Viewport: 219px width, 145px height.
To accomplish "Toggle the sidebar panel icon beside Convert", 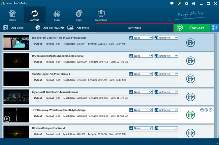I will click(214, 28).
